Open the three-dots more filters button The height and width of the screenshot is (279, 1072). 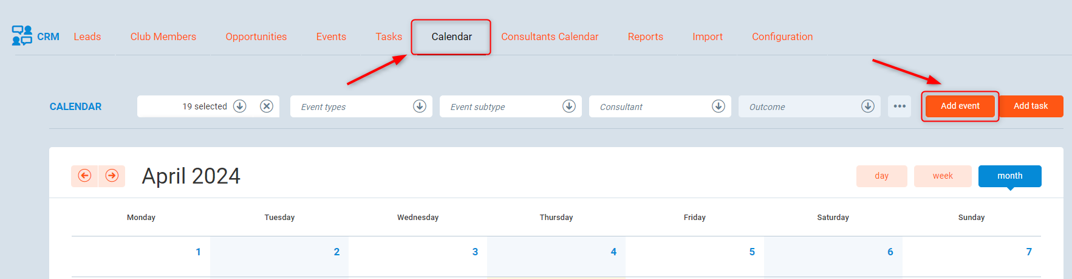click(900, 106)
